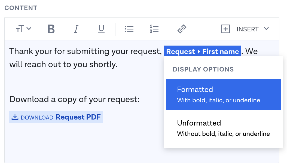Click the "will reach out to you shortly" line
The image size is (287, 167).
63,64
